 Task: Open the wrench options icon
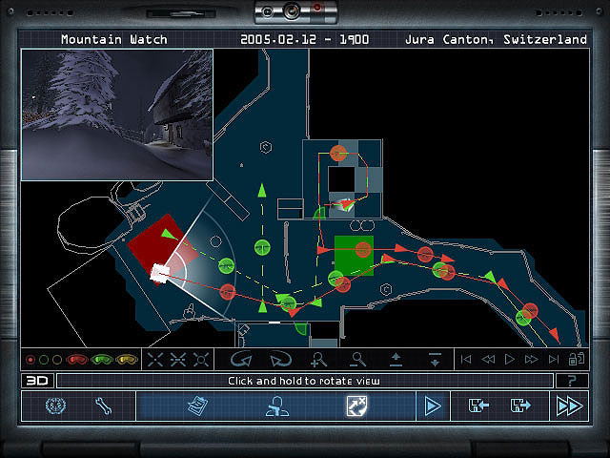pyautogui.click(x=103, y=406)
